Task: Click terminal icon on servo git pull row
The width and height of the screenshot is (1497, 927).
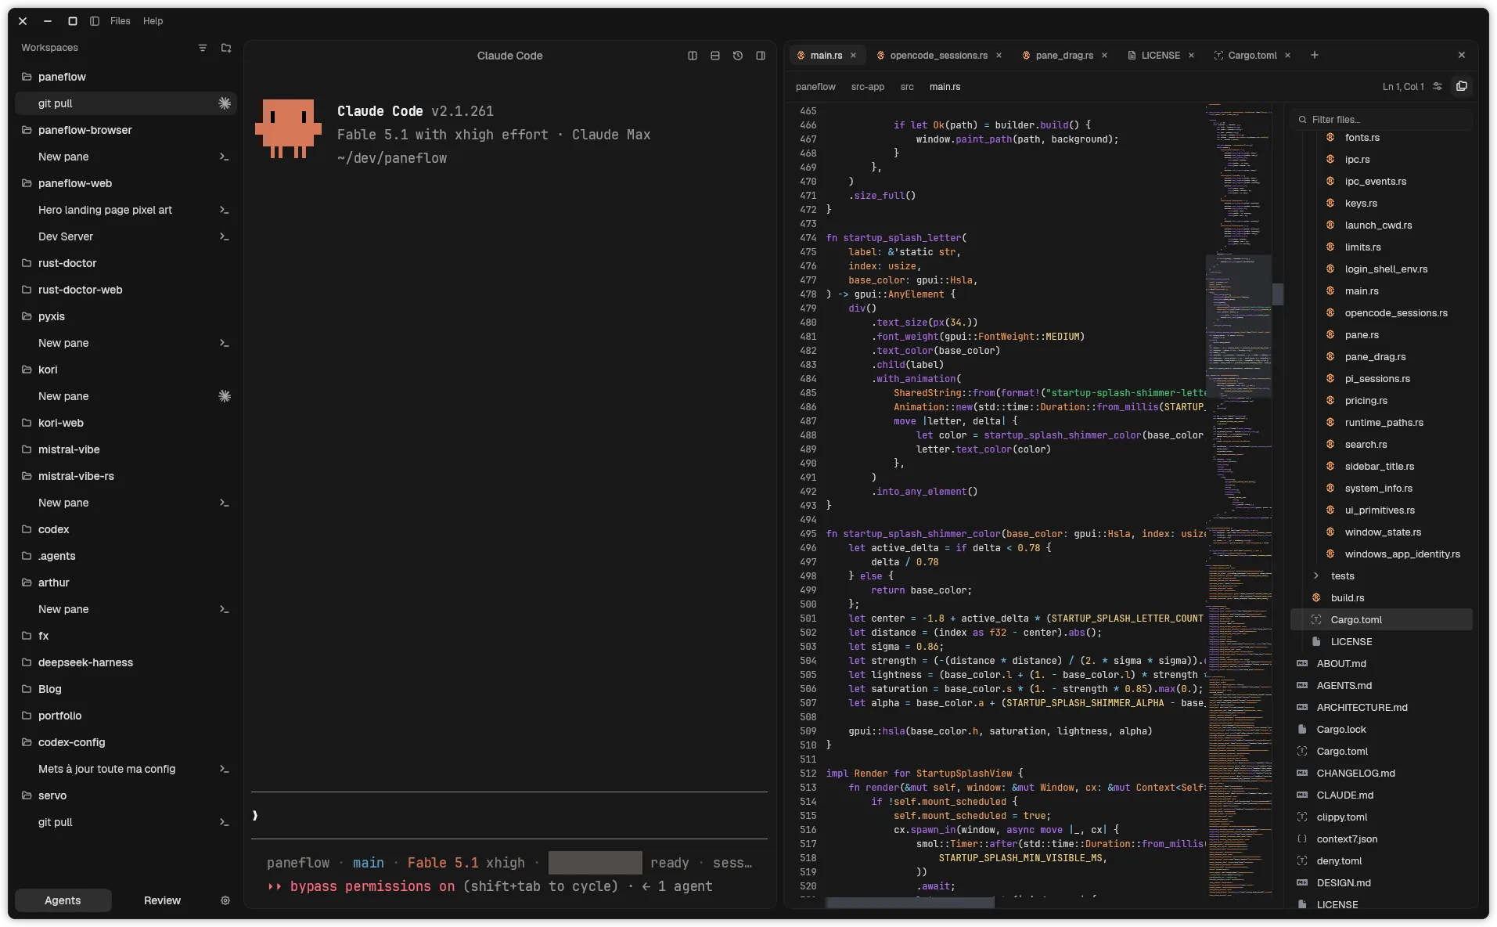Action: (224, 822)
